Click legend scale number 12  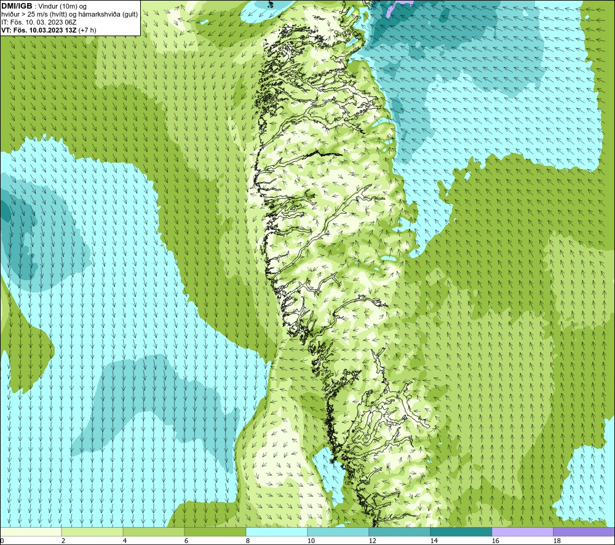[372, 541]
